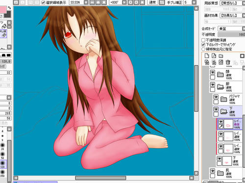Disable clipping with lower layer checkbox
The width and height of the screenshot is (245, 183).
coord(203,44)
